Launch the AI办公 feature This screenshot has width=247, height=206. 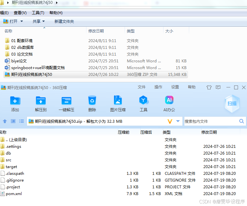[169, 100]
